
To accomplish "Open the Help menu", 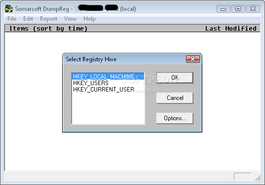I will [x=89, y=19].
